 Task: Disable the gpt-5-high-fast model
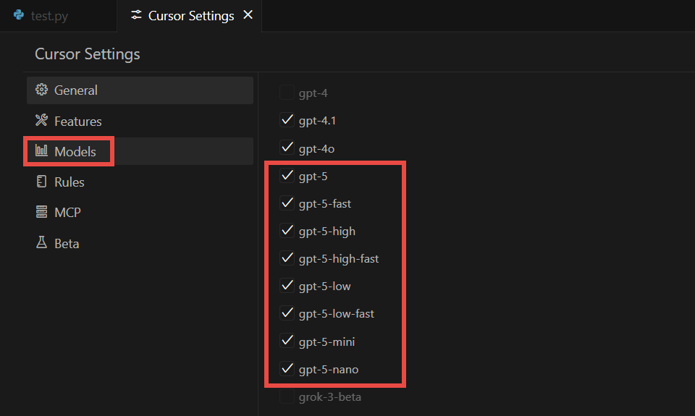pos(287,258)
